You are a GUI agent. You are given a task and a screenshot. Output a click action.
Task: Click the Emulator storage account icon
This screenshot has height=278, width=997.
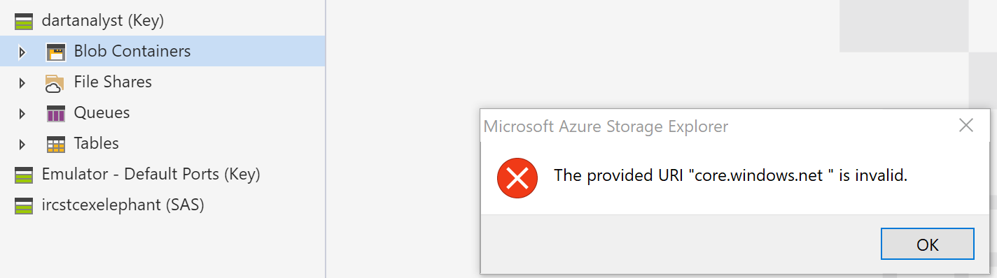click(x=24, y=175)
